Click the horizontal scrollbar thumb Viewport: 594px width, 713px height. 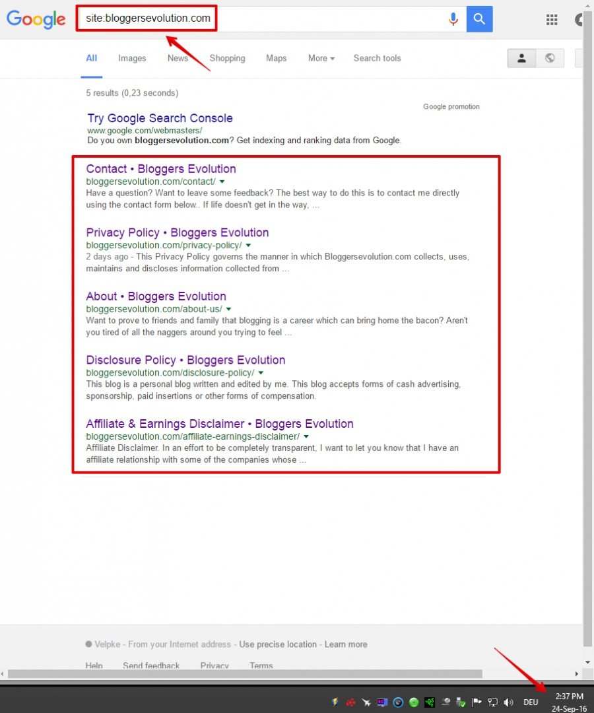245,674
